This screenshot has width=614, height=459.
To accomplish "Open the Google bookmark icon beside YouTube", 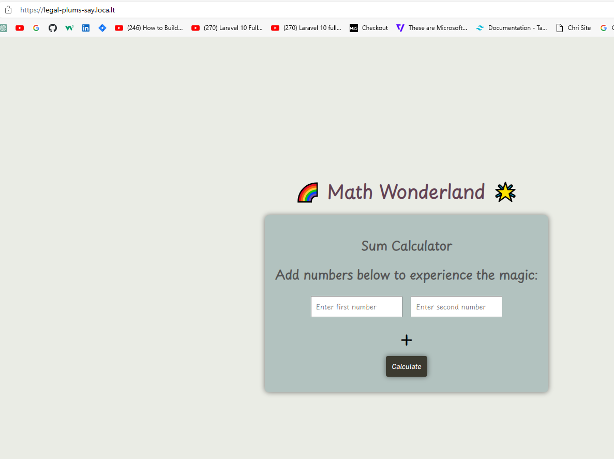I will click(36, 28).
